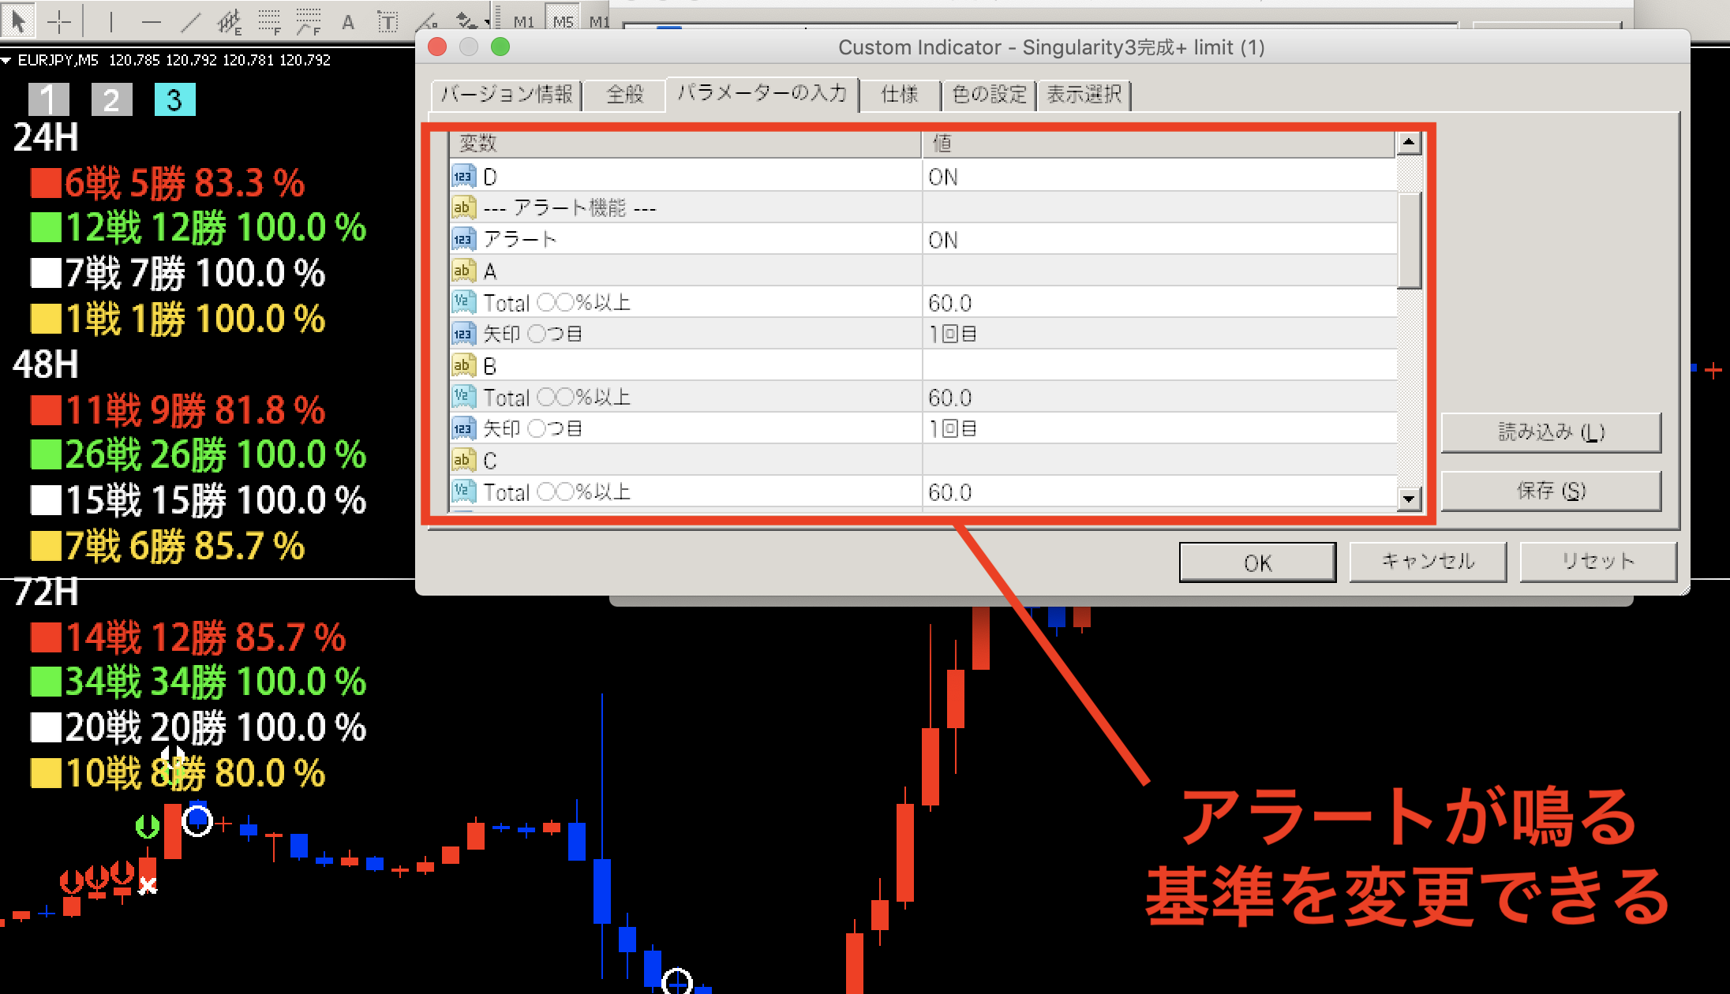Viewport: 1730px width, 994px height.
Task: Click the ½ icon beside Total under C
Action: pyautogui.click(x=463, y=492)
